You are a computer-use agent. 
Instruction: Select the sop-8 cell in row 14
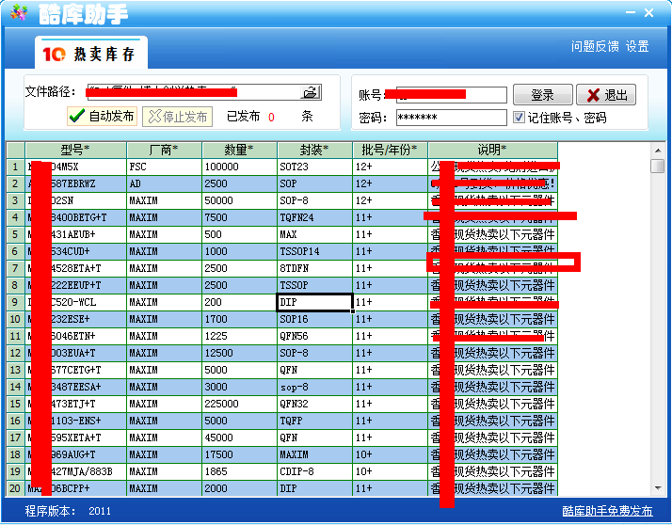(x=314, y=387)
